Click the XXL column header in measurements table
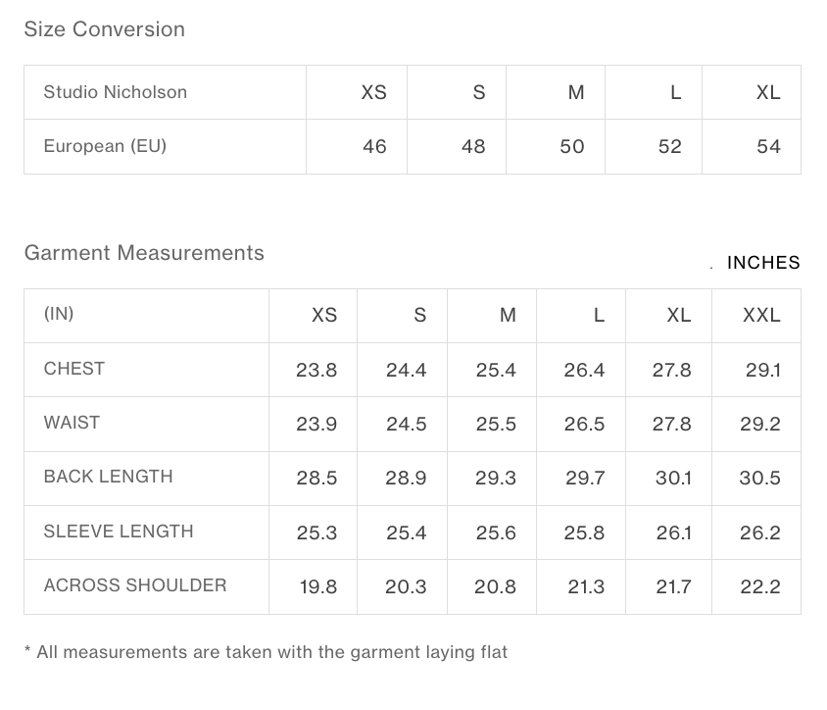Screen dimensions: 827x710 pos(761,315)
